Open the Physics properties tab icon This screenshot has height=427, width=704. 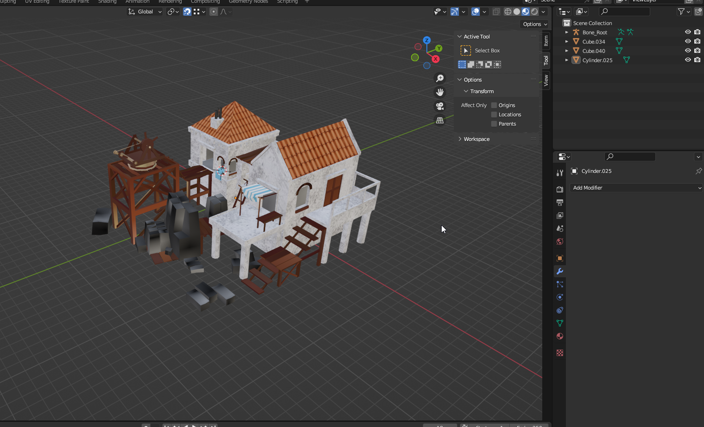click(560, 297)
